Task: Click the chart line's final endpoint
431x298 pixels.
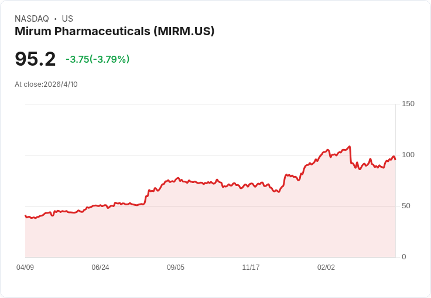Action: tap(395, 160)
